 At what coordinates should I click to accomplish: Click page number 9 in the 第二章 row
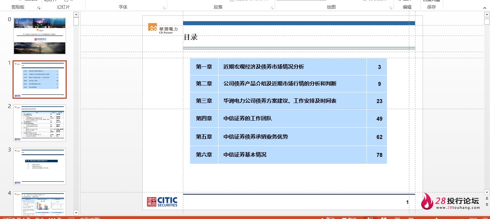coord(380,84)
